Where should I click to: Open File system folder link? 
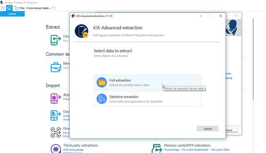coord(220,150)
